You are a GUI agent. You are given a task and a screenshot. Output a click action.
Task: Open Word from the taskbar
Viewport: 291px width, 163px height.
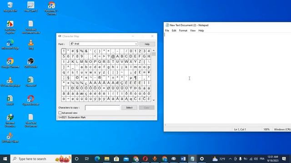pyautogui.click(x=183, y=159)
